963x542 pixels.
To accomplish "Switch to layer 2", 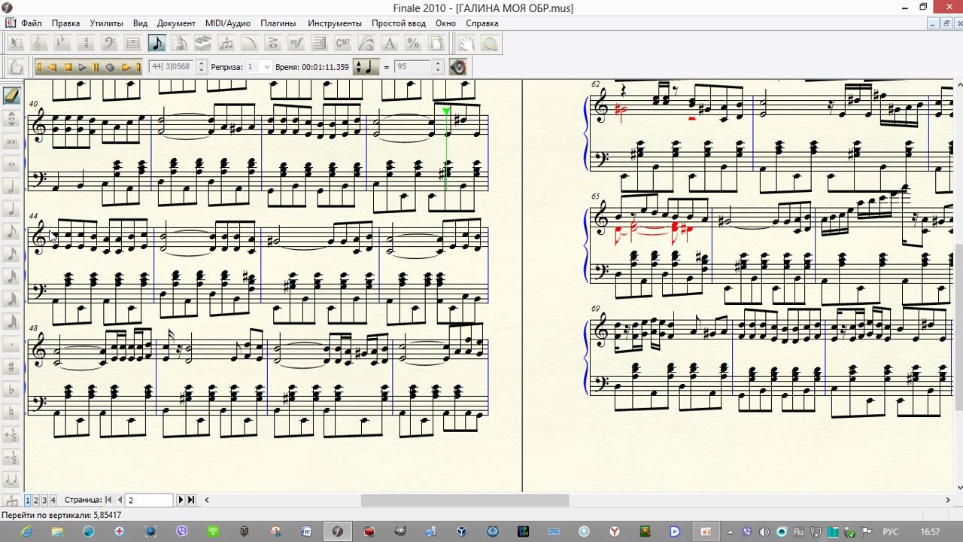I will pos(36,500).
